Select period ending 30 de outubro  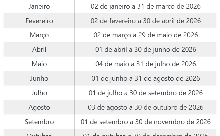click(x=146, y=107)
